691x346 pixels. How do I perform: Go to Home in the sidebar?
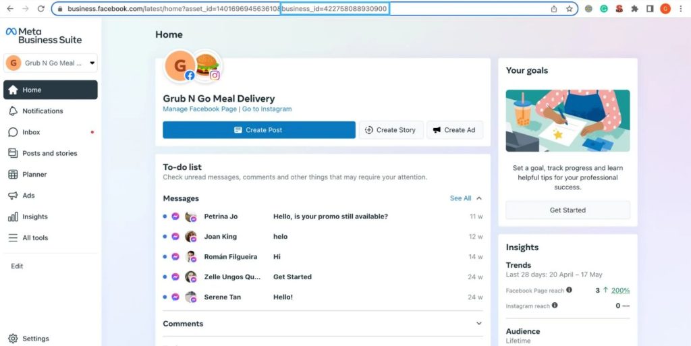(x=51, y=90)
